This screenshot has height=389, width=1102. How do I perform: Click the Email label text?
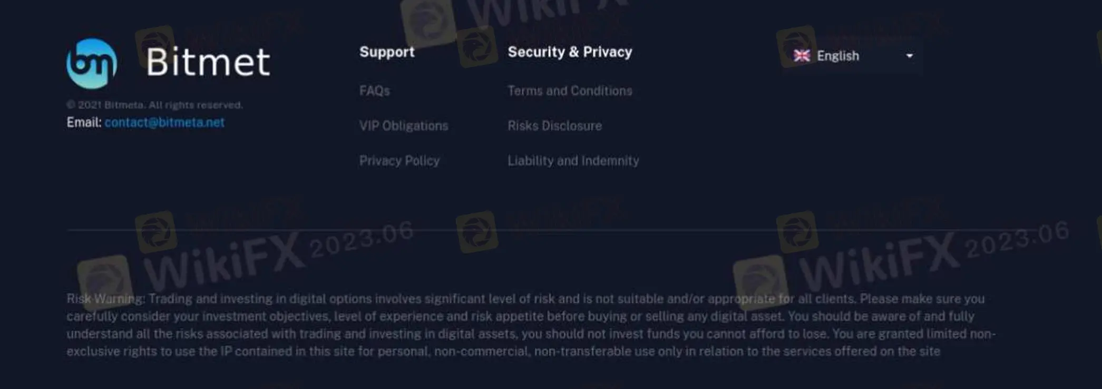pyautogui.click(x=84, y=123)
